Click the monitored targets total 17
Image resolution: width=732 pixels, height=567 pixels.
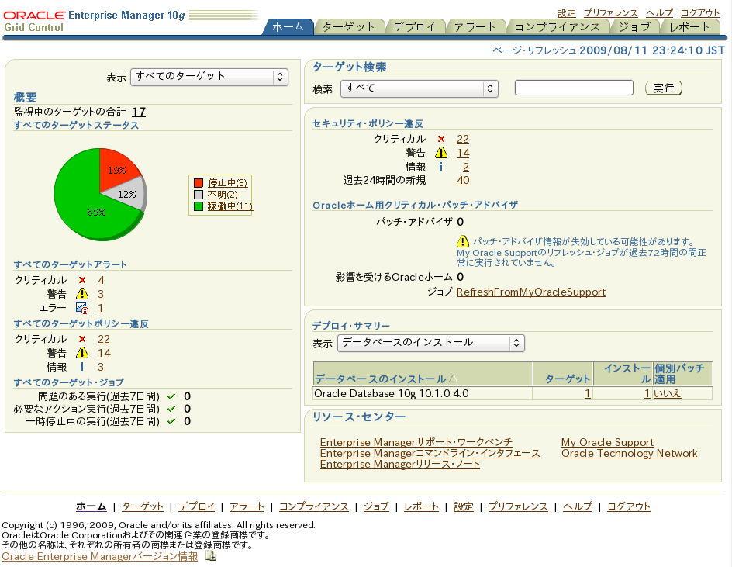[x=139, y=112]
